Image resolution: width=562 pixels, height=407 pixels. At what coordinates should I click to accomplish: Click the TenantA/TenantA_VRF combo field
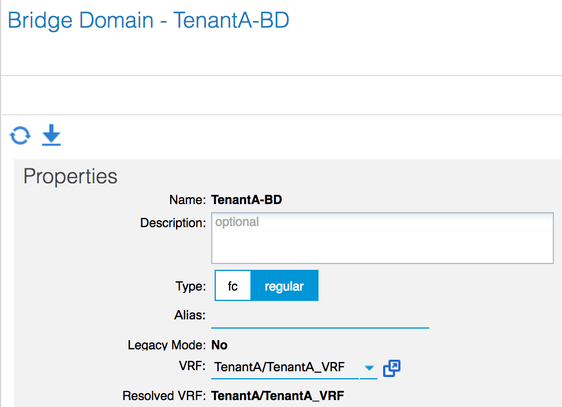pyautogui.click(x=285, y=367)
